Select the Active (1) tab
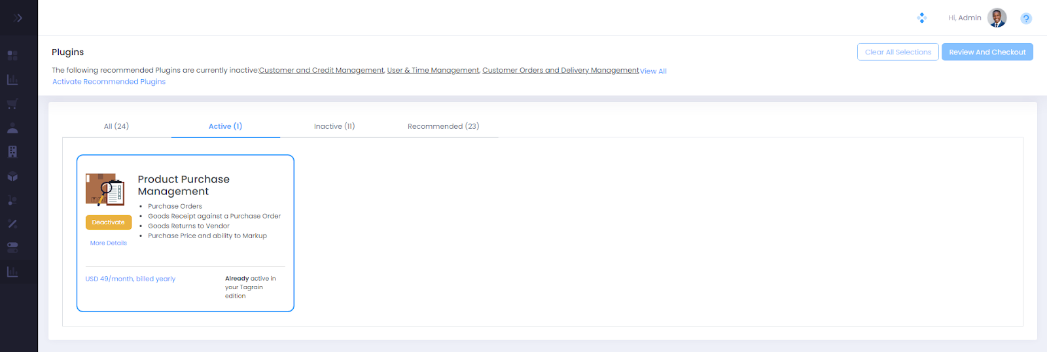 click(225, 126)
